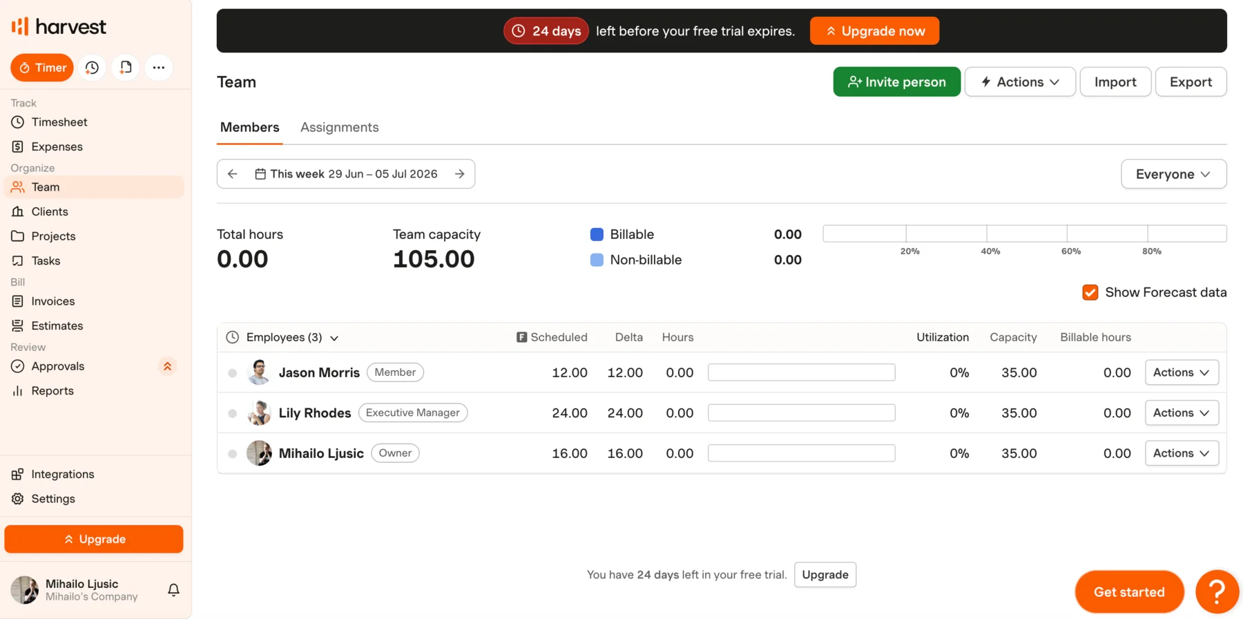The width and height of the screenshot is (1243, 619).
Task: Click the Approvals upgrade chevron badge
Action: coord(167,366)
